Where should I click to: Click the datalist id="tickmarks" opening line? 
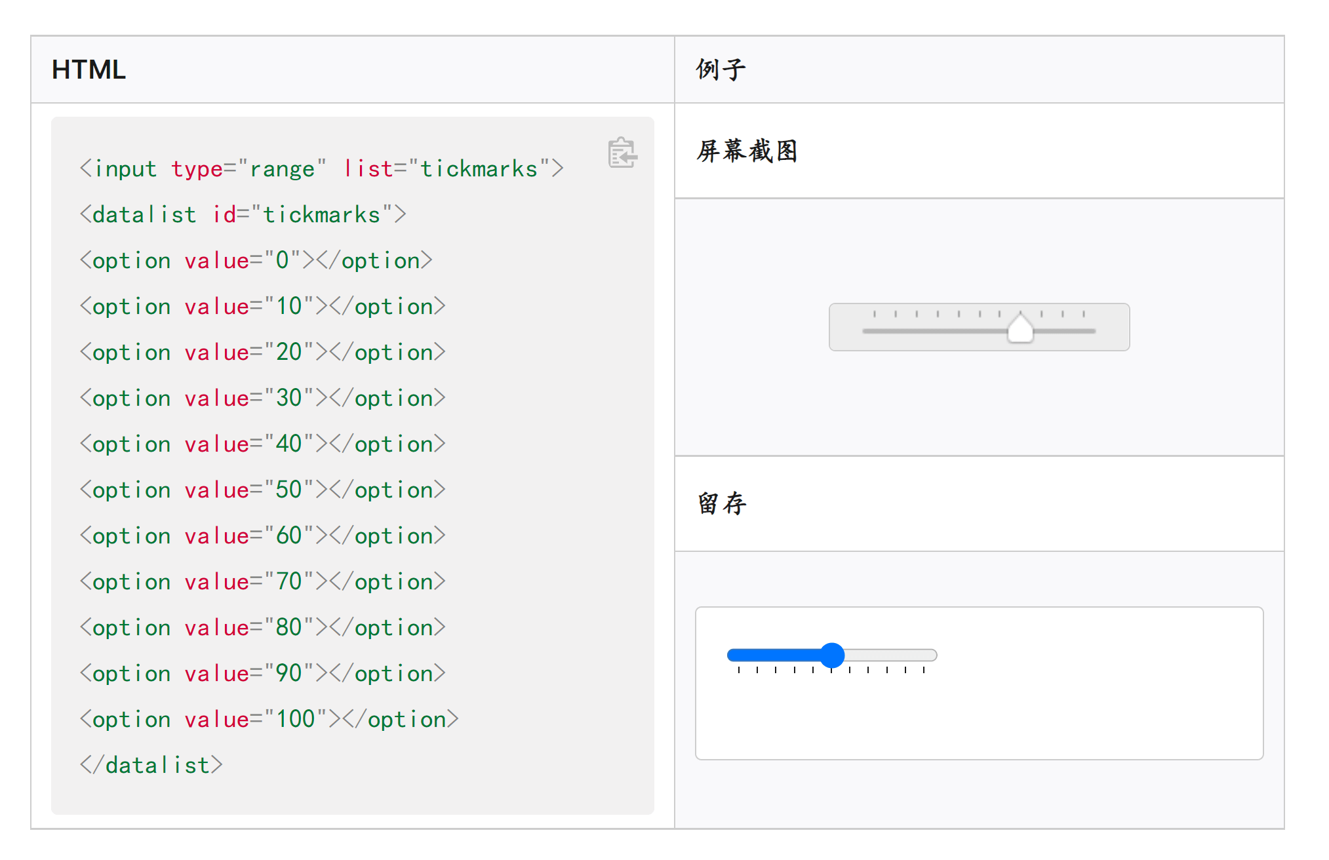[x=243, y=215]
